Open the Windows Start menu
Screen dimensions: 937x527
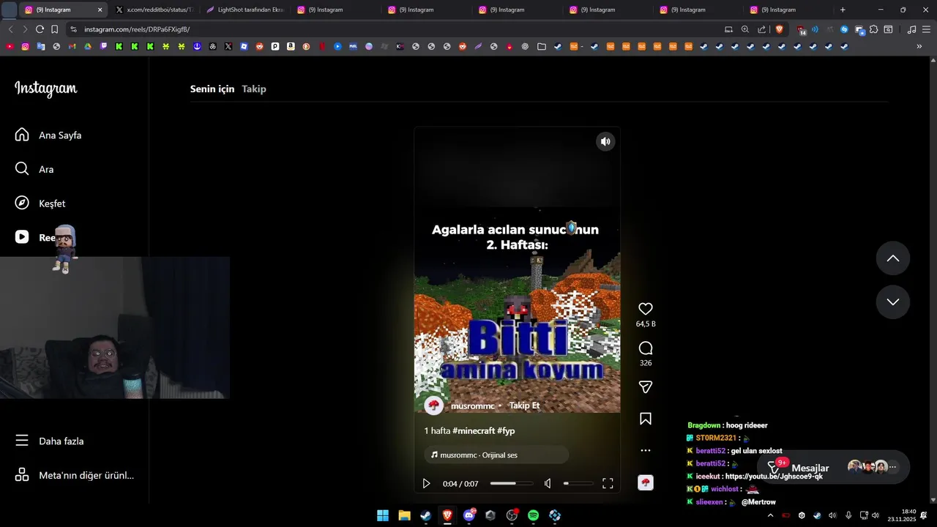(x=383, y=515)
